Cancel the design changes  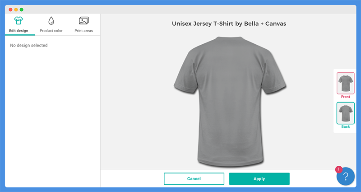click(194, 178)
